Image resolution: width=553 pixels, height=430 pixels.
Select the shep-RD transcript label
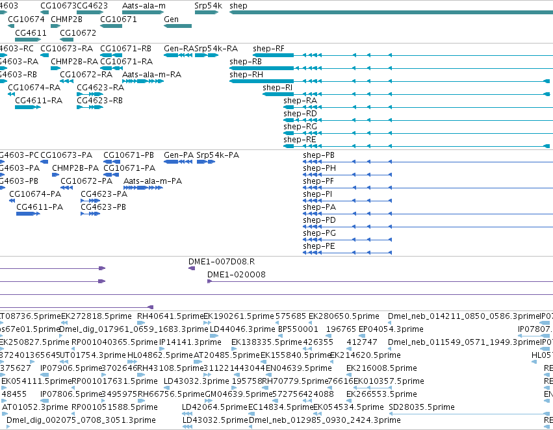click(x=300, y=114)
